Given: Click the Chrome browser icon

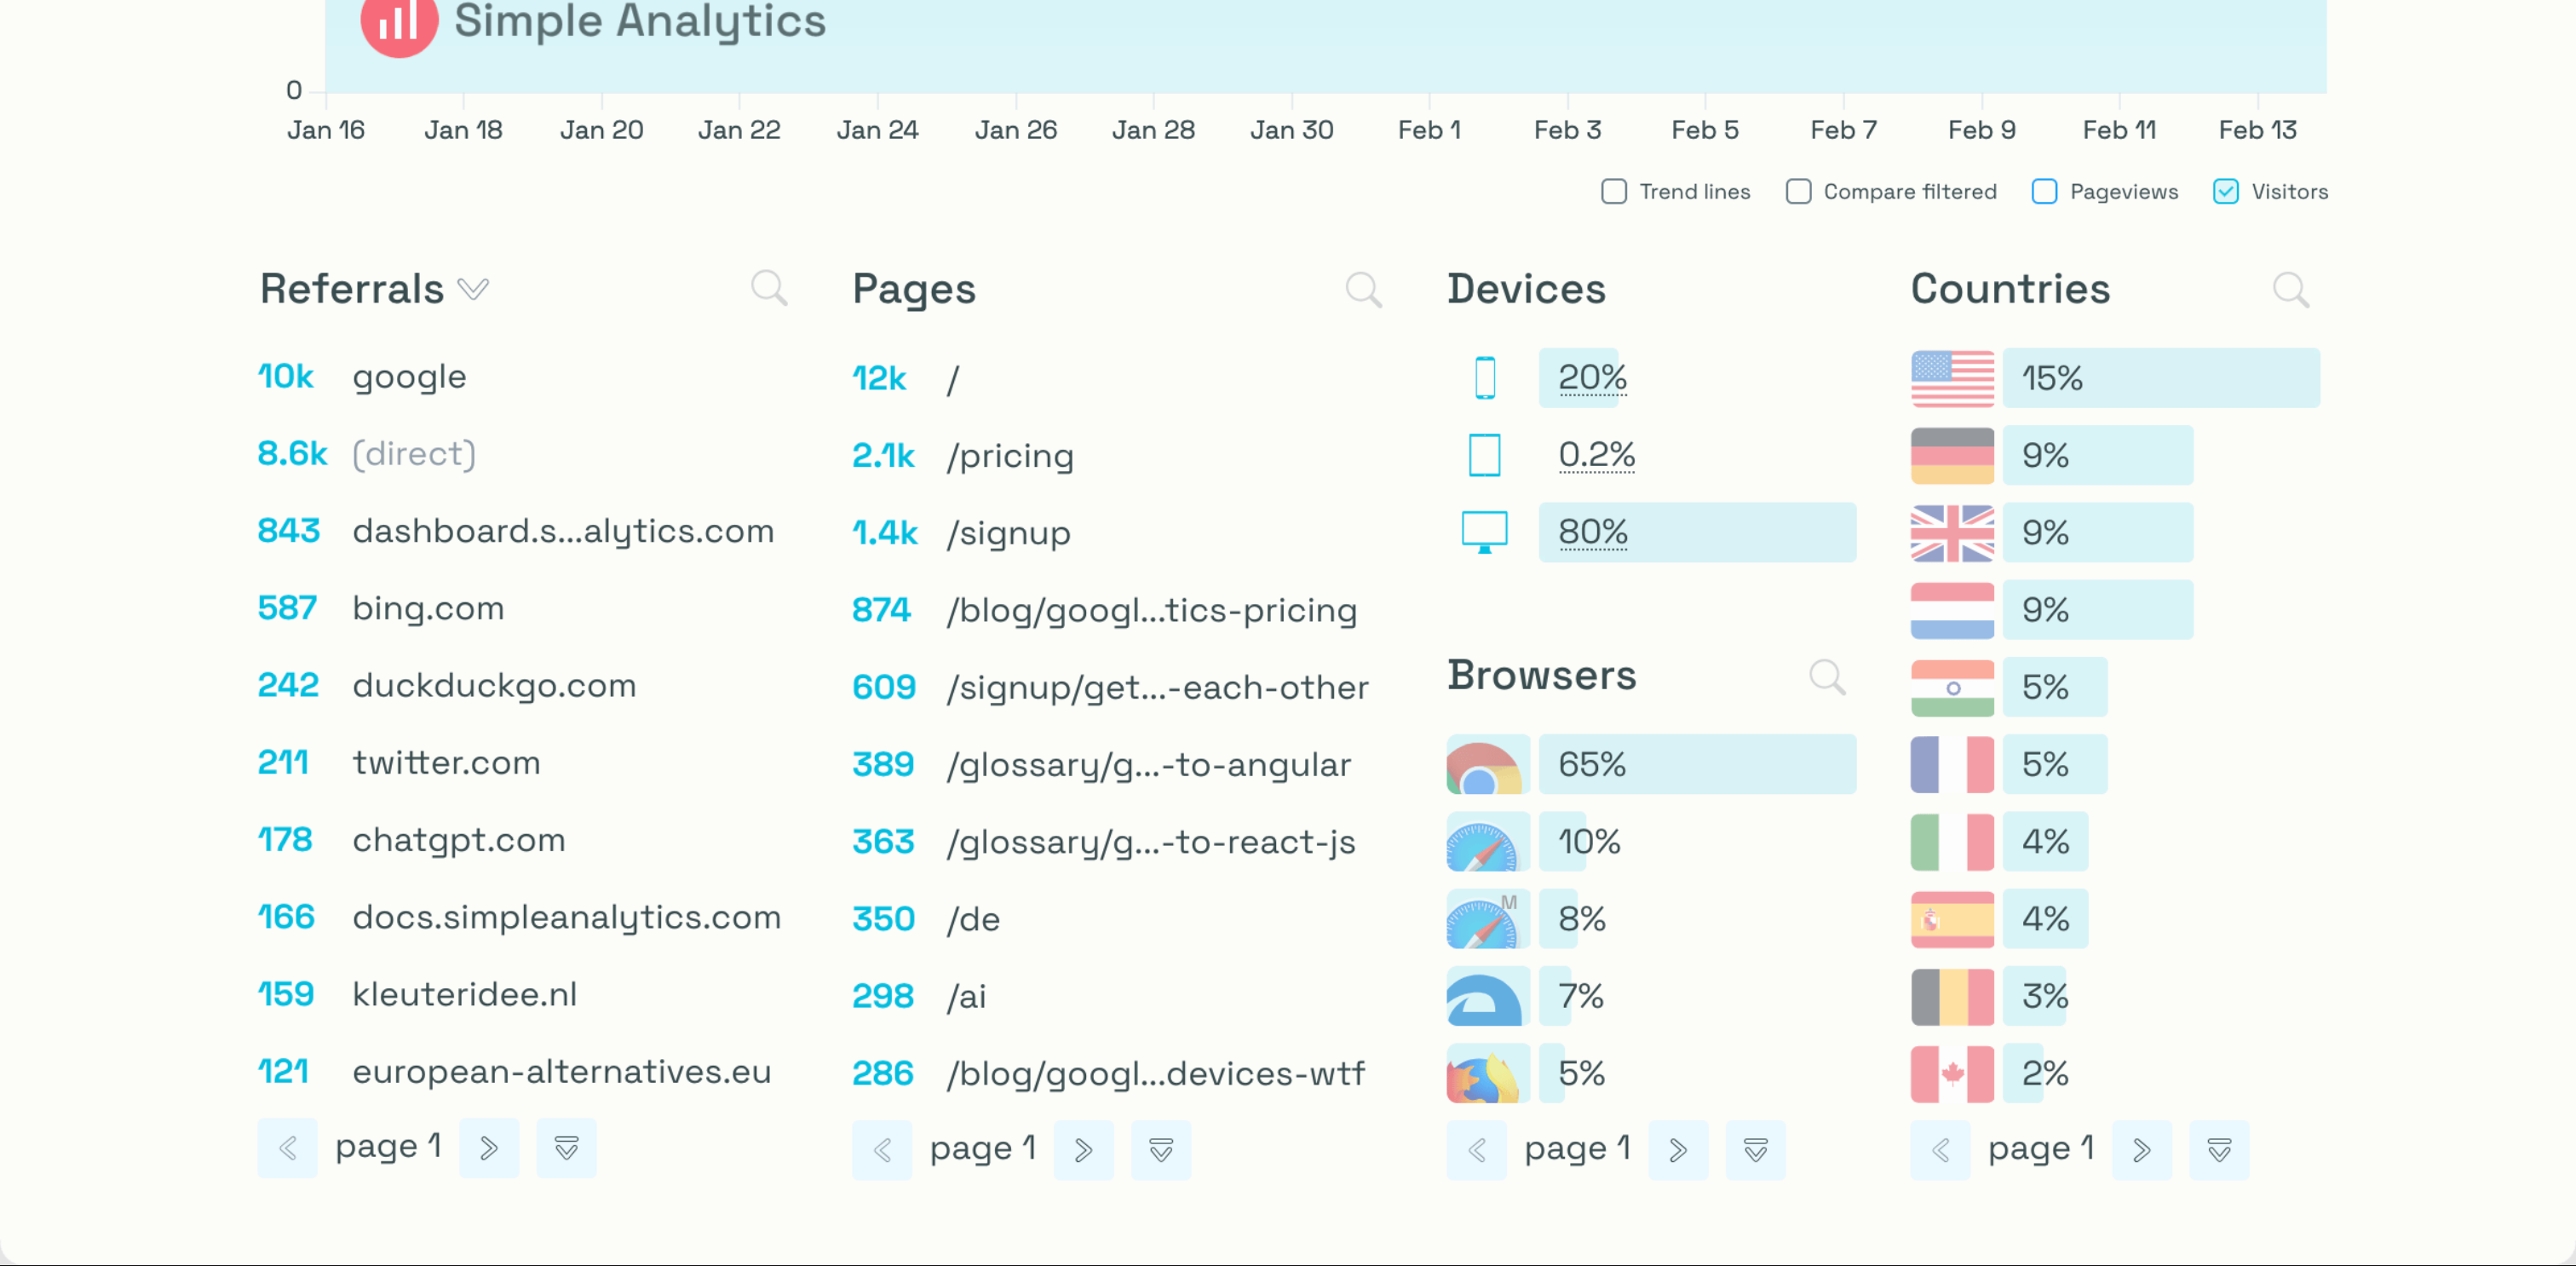Looking at the screenshot, I should click(x=1486, y=765).
